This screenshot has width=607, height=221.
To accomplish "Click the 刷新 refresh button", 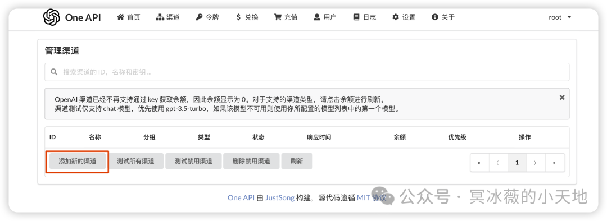I will [x=297, y=161].
